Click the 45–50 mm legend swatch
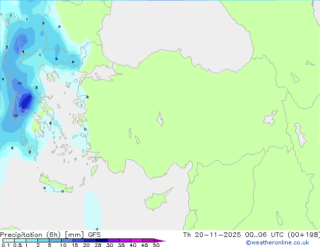Image resolution: width=320 pixels, height=247 pixels. tap(148, 240)
